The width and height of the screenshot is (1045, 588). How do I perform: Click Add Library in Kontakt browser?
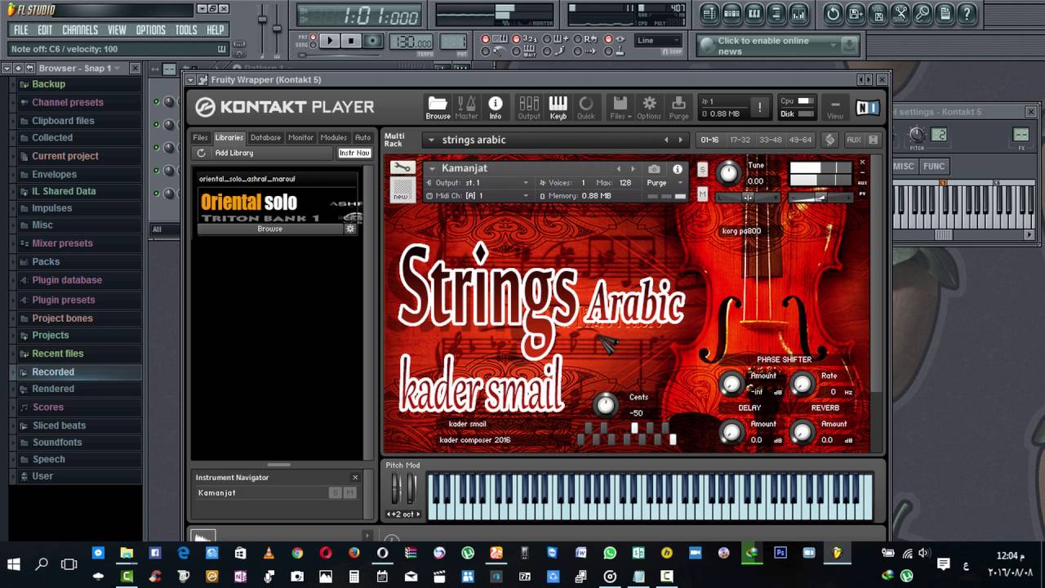(234, 153)
